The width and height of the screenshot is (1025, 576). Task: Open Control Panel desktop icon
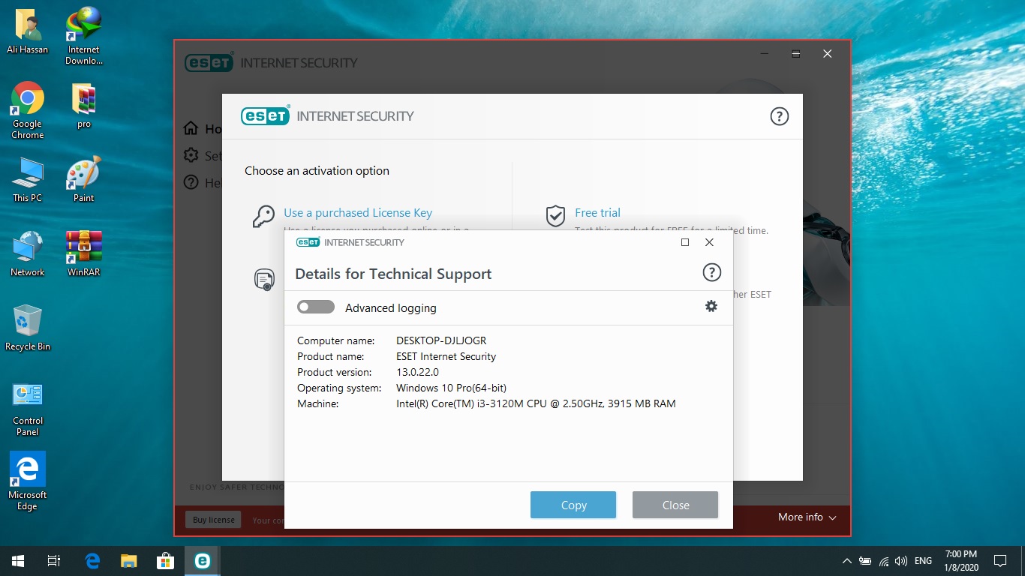pyautogui.click(x=28, y=408)
